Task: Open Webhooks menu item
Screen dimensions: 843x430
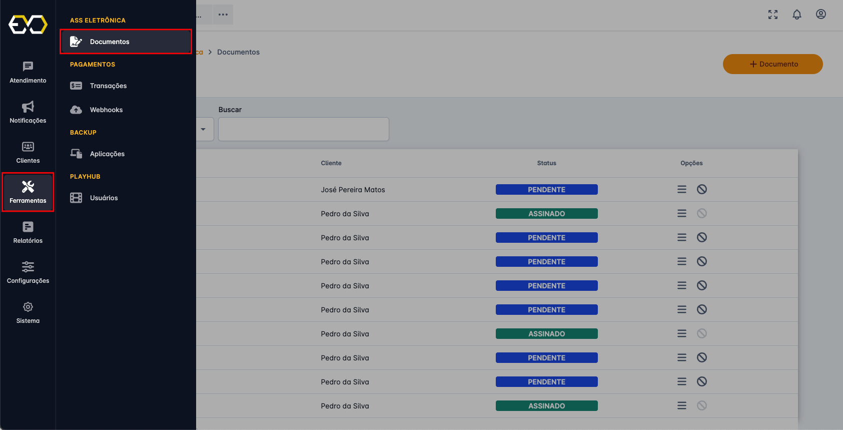Action: click(x=106, y=110)
